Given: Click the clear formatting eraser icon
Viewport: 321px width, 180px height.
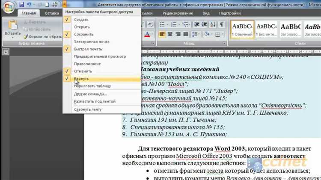Looking at the screenshot, I should 151,24.
